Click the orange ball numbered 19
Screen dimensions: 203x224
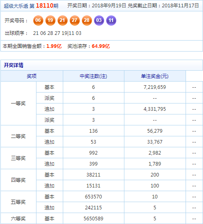[x=50, y=20]
